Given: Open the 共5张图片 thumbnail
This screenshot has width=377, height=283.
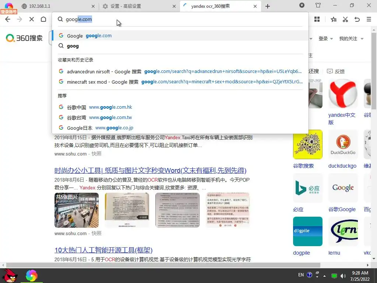Looking at the screenshot, I should [77, 210].
